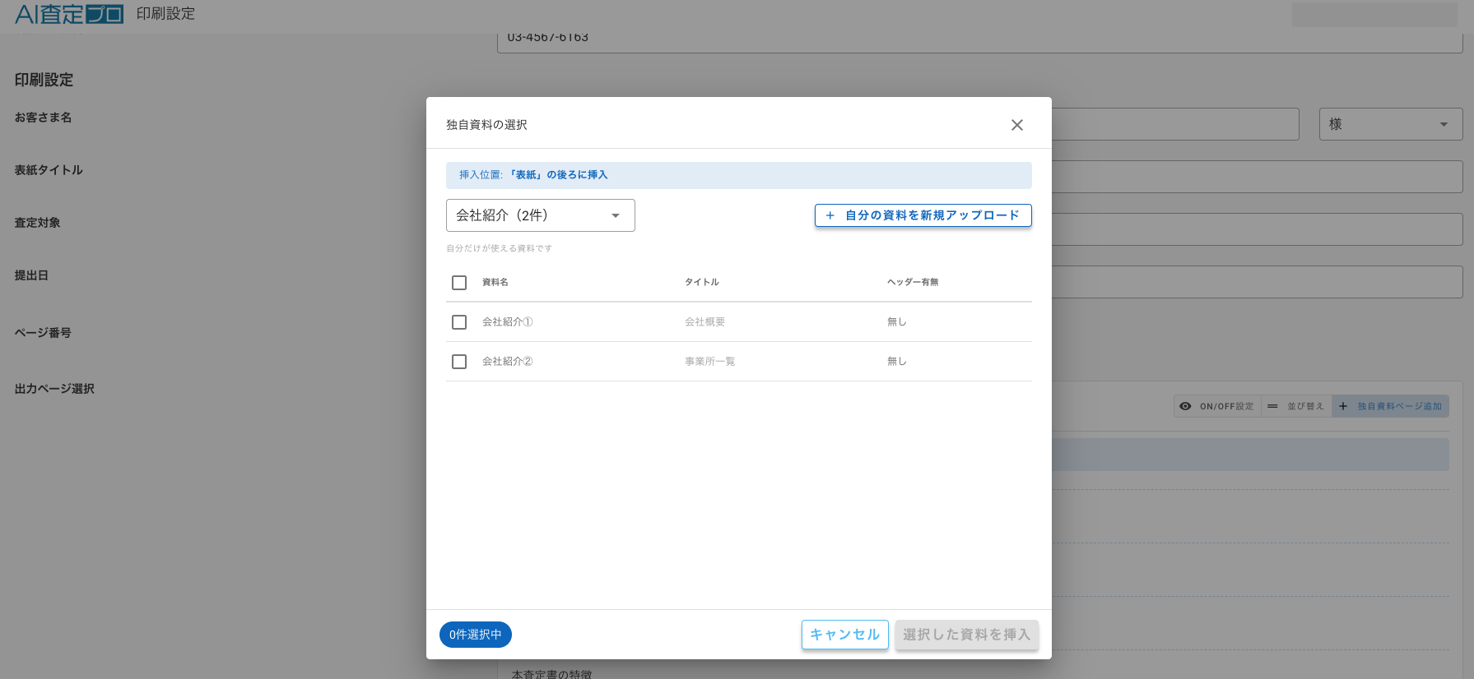Click the ON/OFF設定 toolbar button
The height and width of the screenshot is (679, 1474).
(1217, 406)
